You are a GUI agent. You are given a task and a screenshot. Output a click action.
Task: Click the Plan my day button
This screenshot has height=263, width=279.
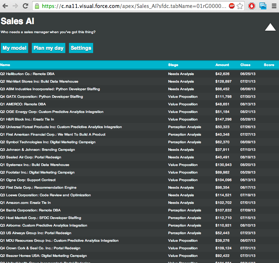pyautogui.click(x=49, y=48)
